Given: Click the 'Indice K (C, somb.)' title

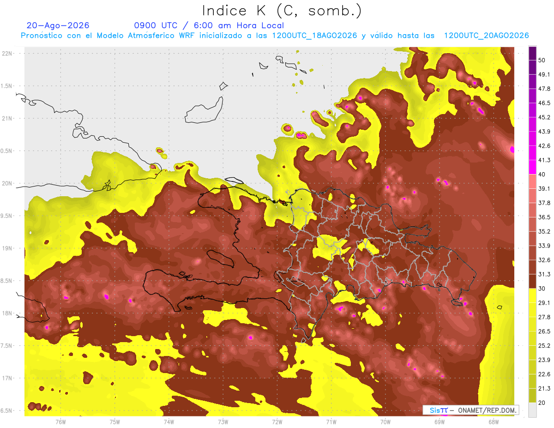Looking at the screenshot, I should 282,11.
